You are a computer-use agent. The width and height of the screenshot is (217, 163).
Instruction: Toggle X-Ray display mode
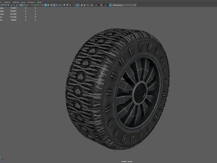click(82, 5)
